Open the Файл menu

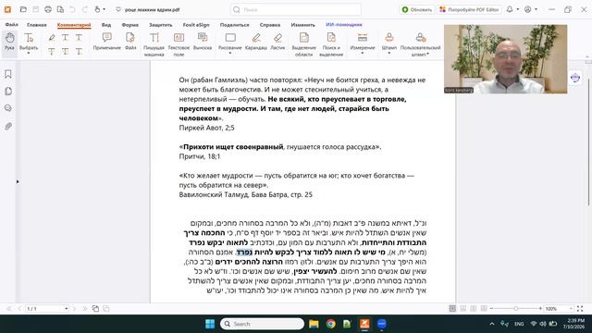[12, 25]
